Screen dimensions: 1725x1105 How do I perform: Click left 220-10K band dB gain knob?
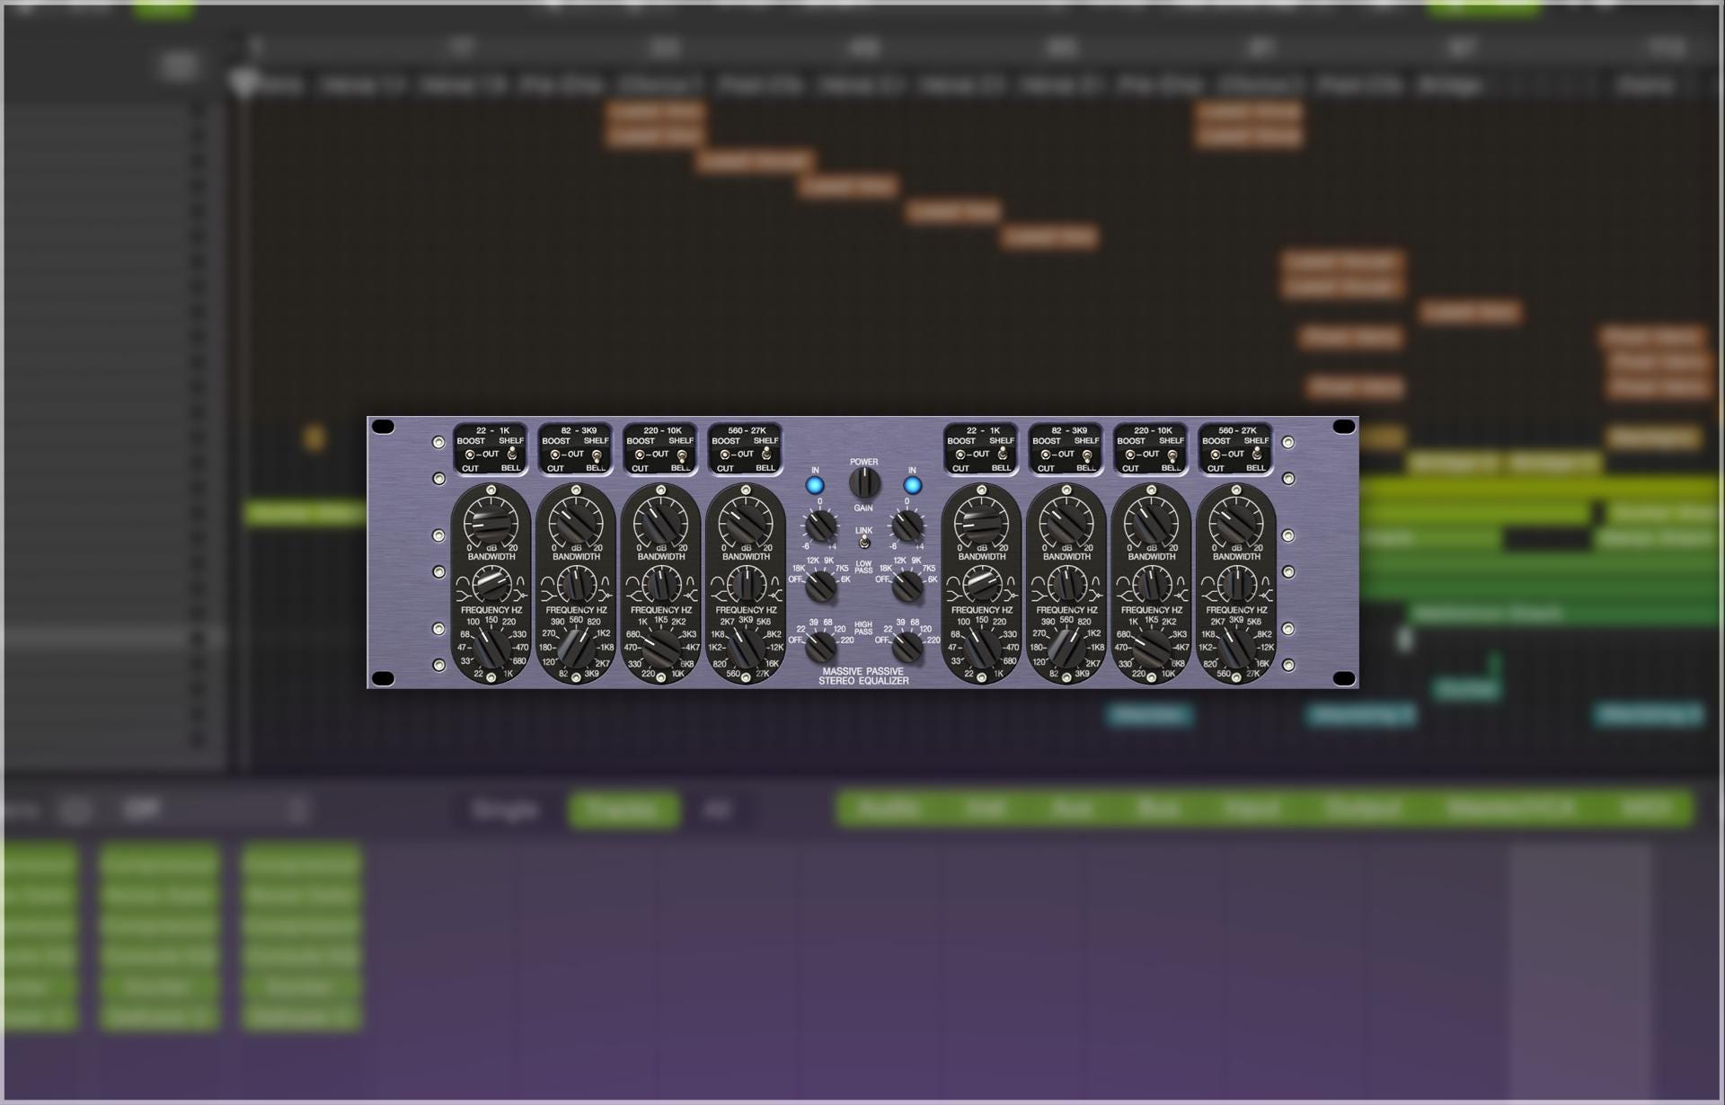pyautogui.click(x=660, y=523)
